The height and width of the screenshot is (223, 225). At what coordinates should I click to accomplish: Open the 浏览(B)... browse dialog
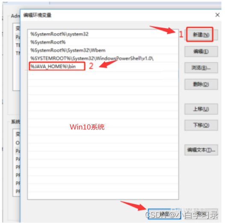point(201,68)
